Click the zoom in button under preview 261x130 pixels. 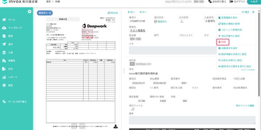[x=82, y=126]
